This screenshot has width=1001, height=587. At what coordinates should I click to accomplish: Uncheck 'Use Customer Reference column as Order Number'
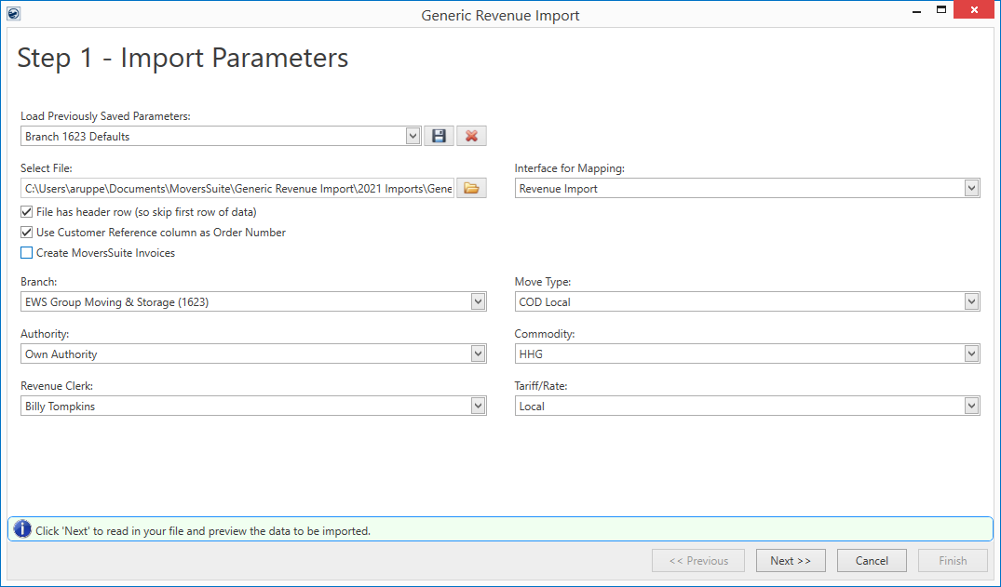point(26,233)
